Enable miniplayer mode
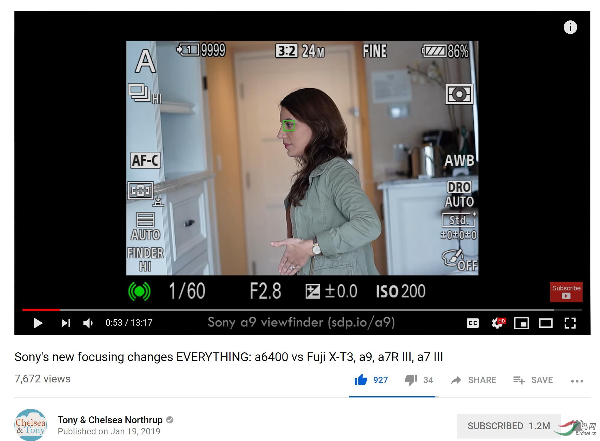 click(x=521, y=323)
